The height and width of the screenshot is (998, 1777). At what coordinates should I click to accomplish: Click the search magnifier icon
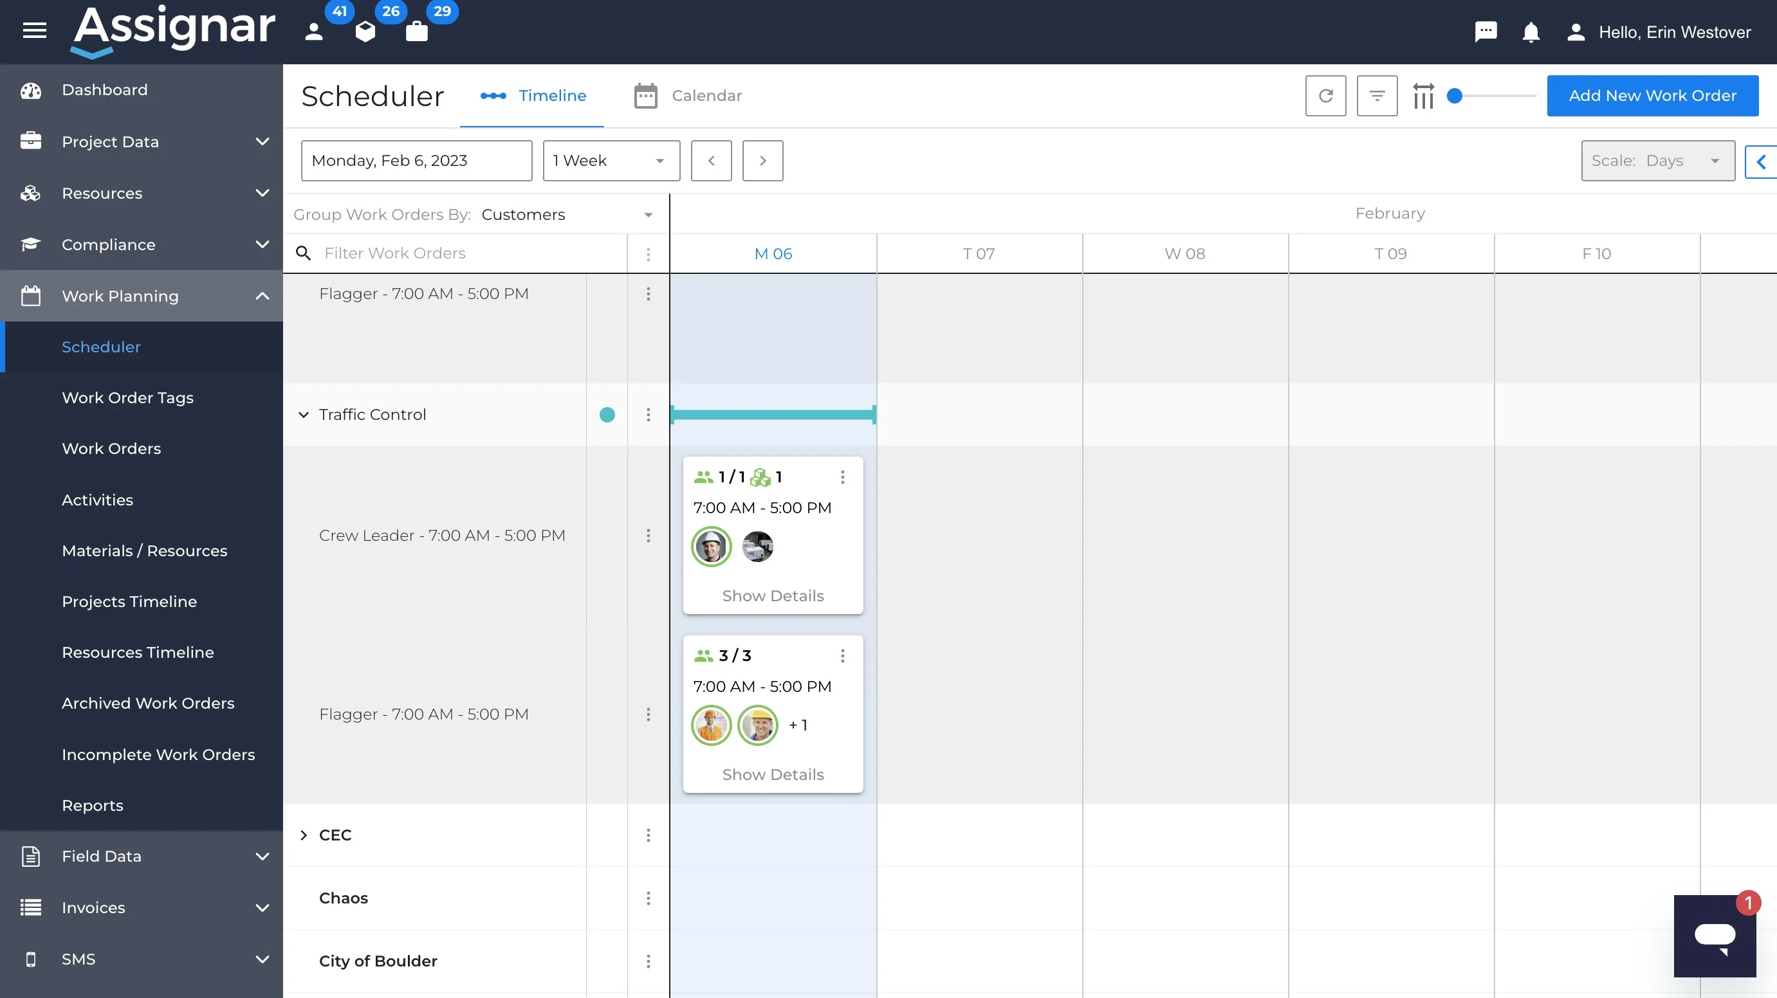(x=304, y=253)
